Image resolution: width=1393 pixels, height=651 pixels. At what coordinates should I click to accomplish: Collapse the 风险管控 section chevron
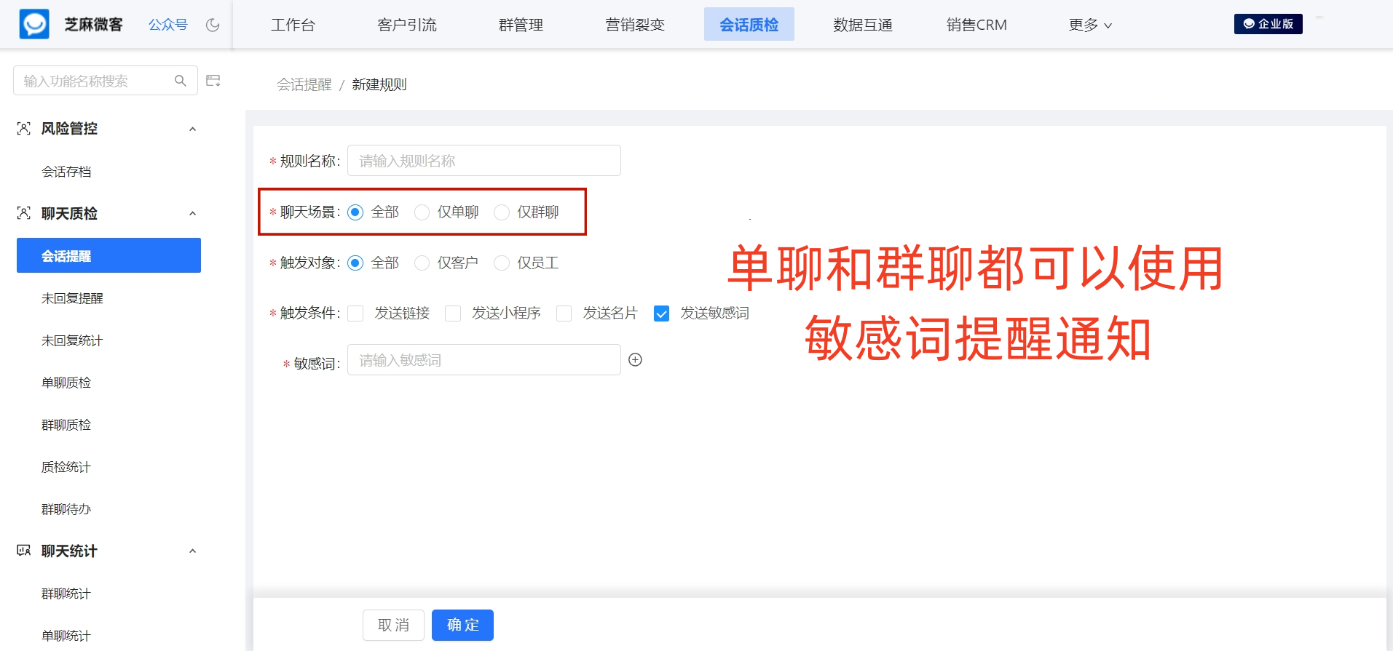pos(192,129)
